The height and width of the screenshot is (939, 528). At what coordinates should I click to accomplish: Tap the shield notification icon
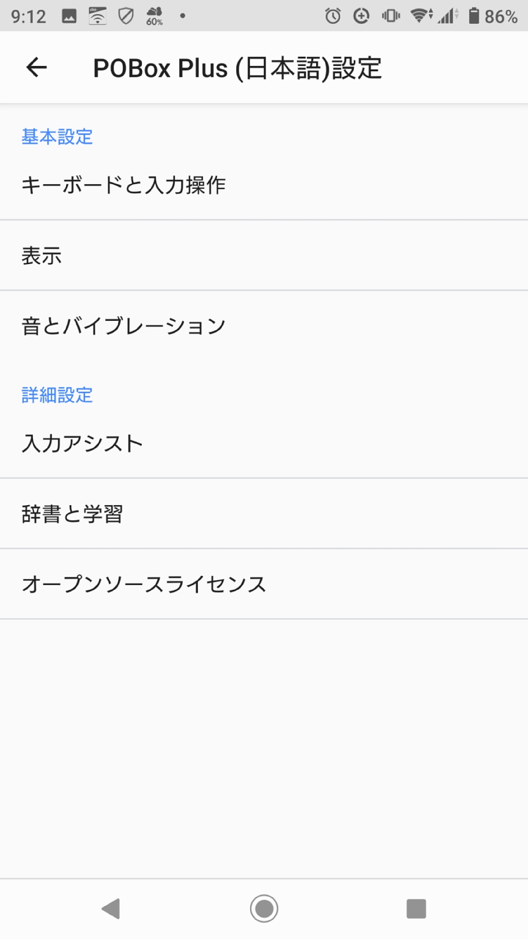coord(126,16)
